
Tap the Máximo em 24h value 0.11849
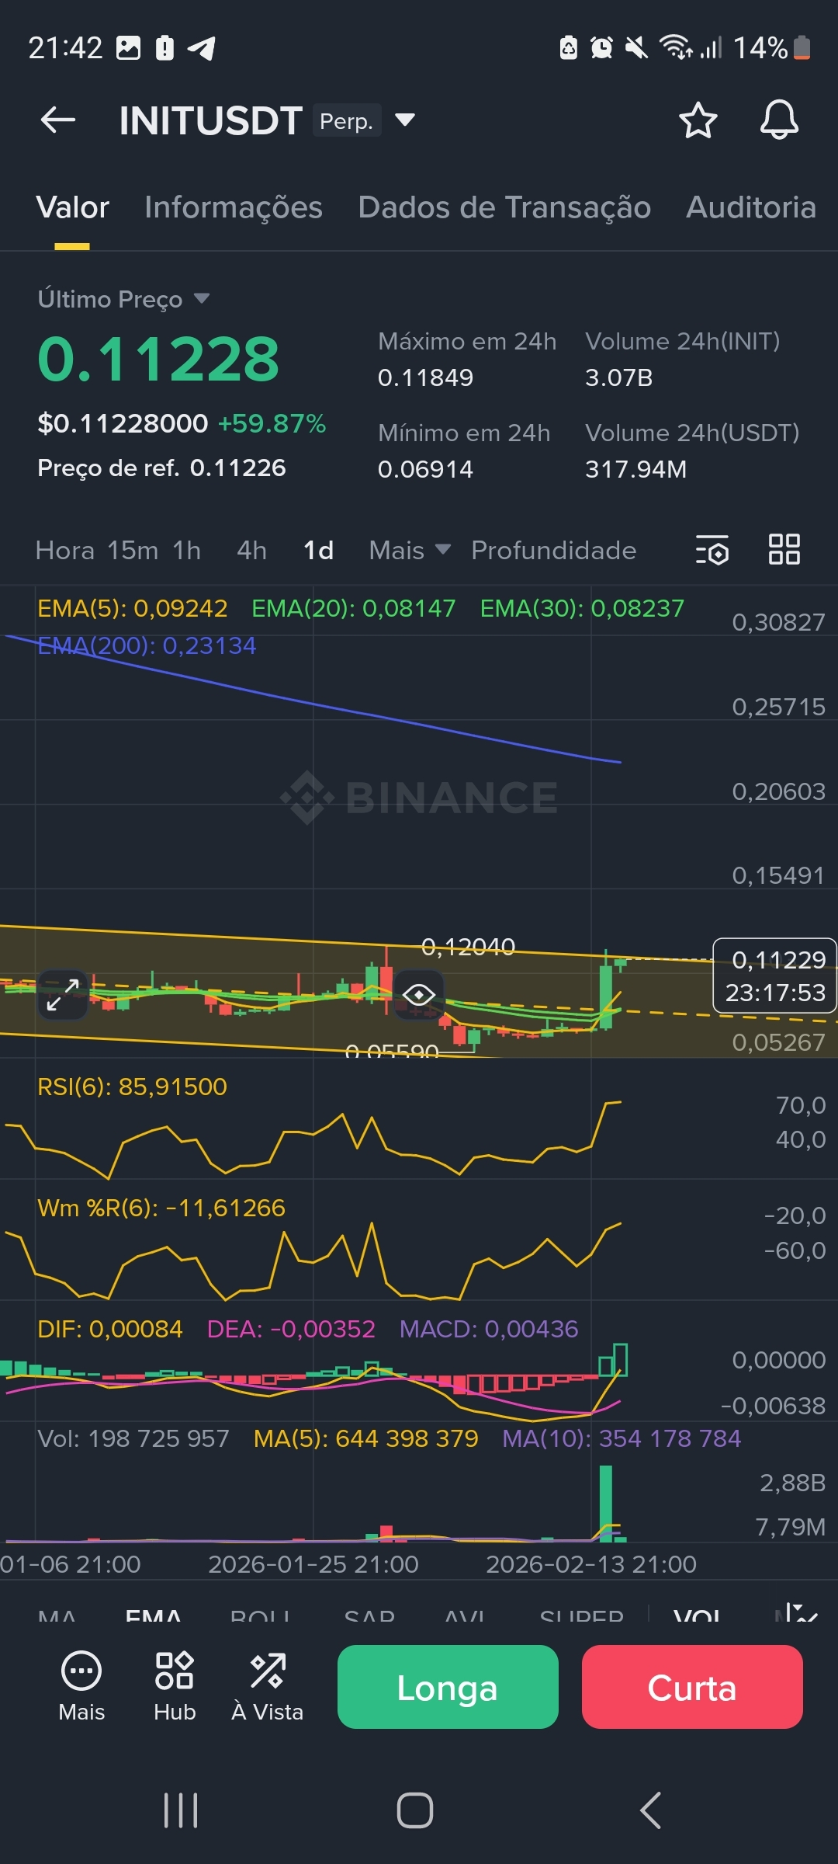[x=425, y=377]
